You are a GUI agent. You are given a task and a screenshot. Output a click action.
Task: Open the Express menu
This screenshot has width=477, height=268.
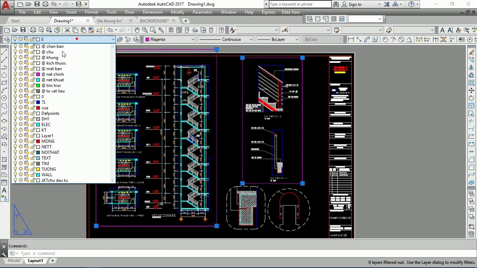(268, 12)
